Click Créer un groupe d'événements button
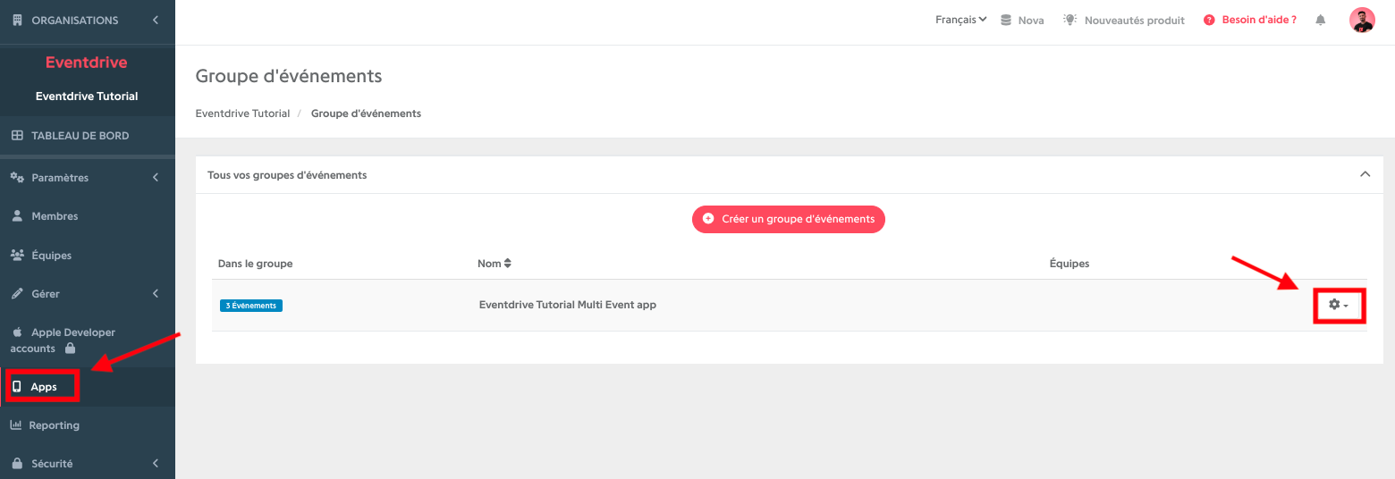The width and height of the screenshot is (1395, 479). 788,219
